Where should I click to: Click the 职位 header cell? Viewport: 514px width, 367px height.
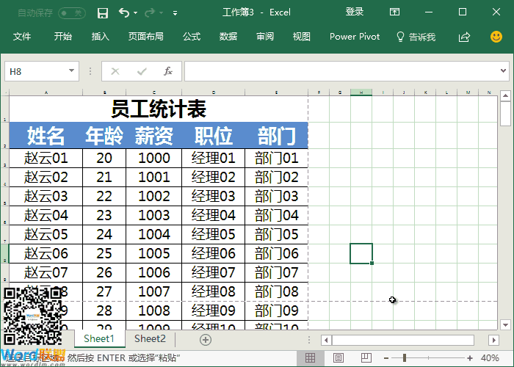(214, 135)
